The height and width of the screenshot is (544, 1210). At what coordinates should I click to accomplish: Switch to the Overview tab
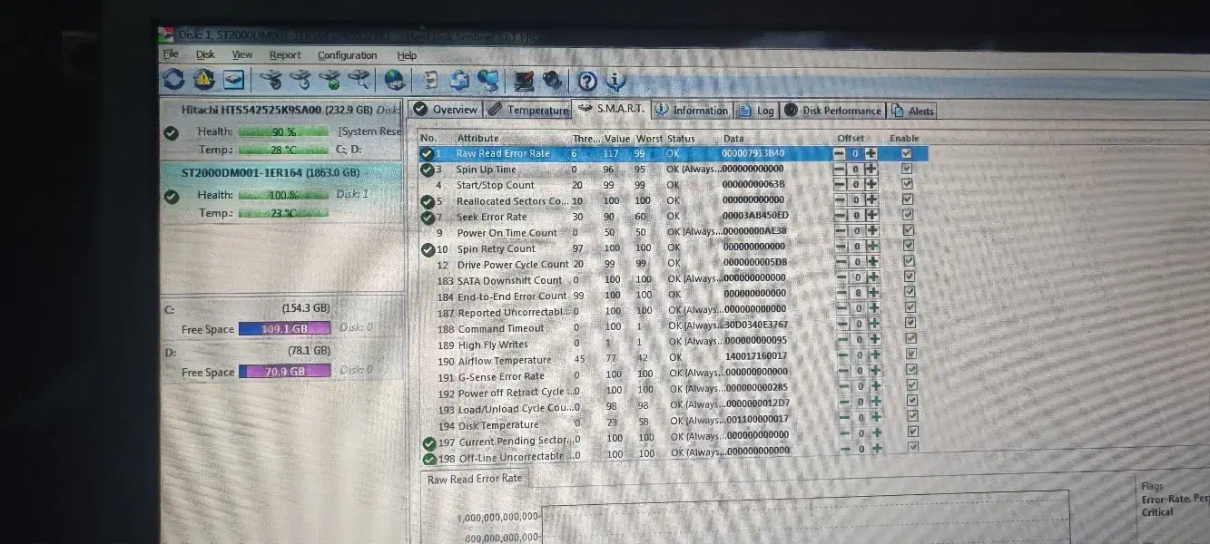(445, 110)
